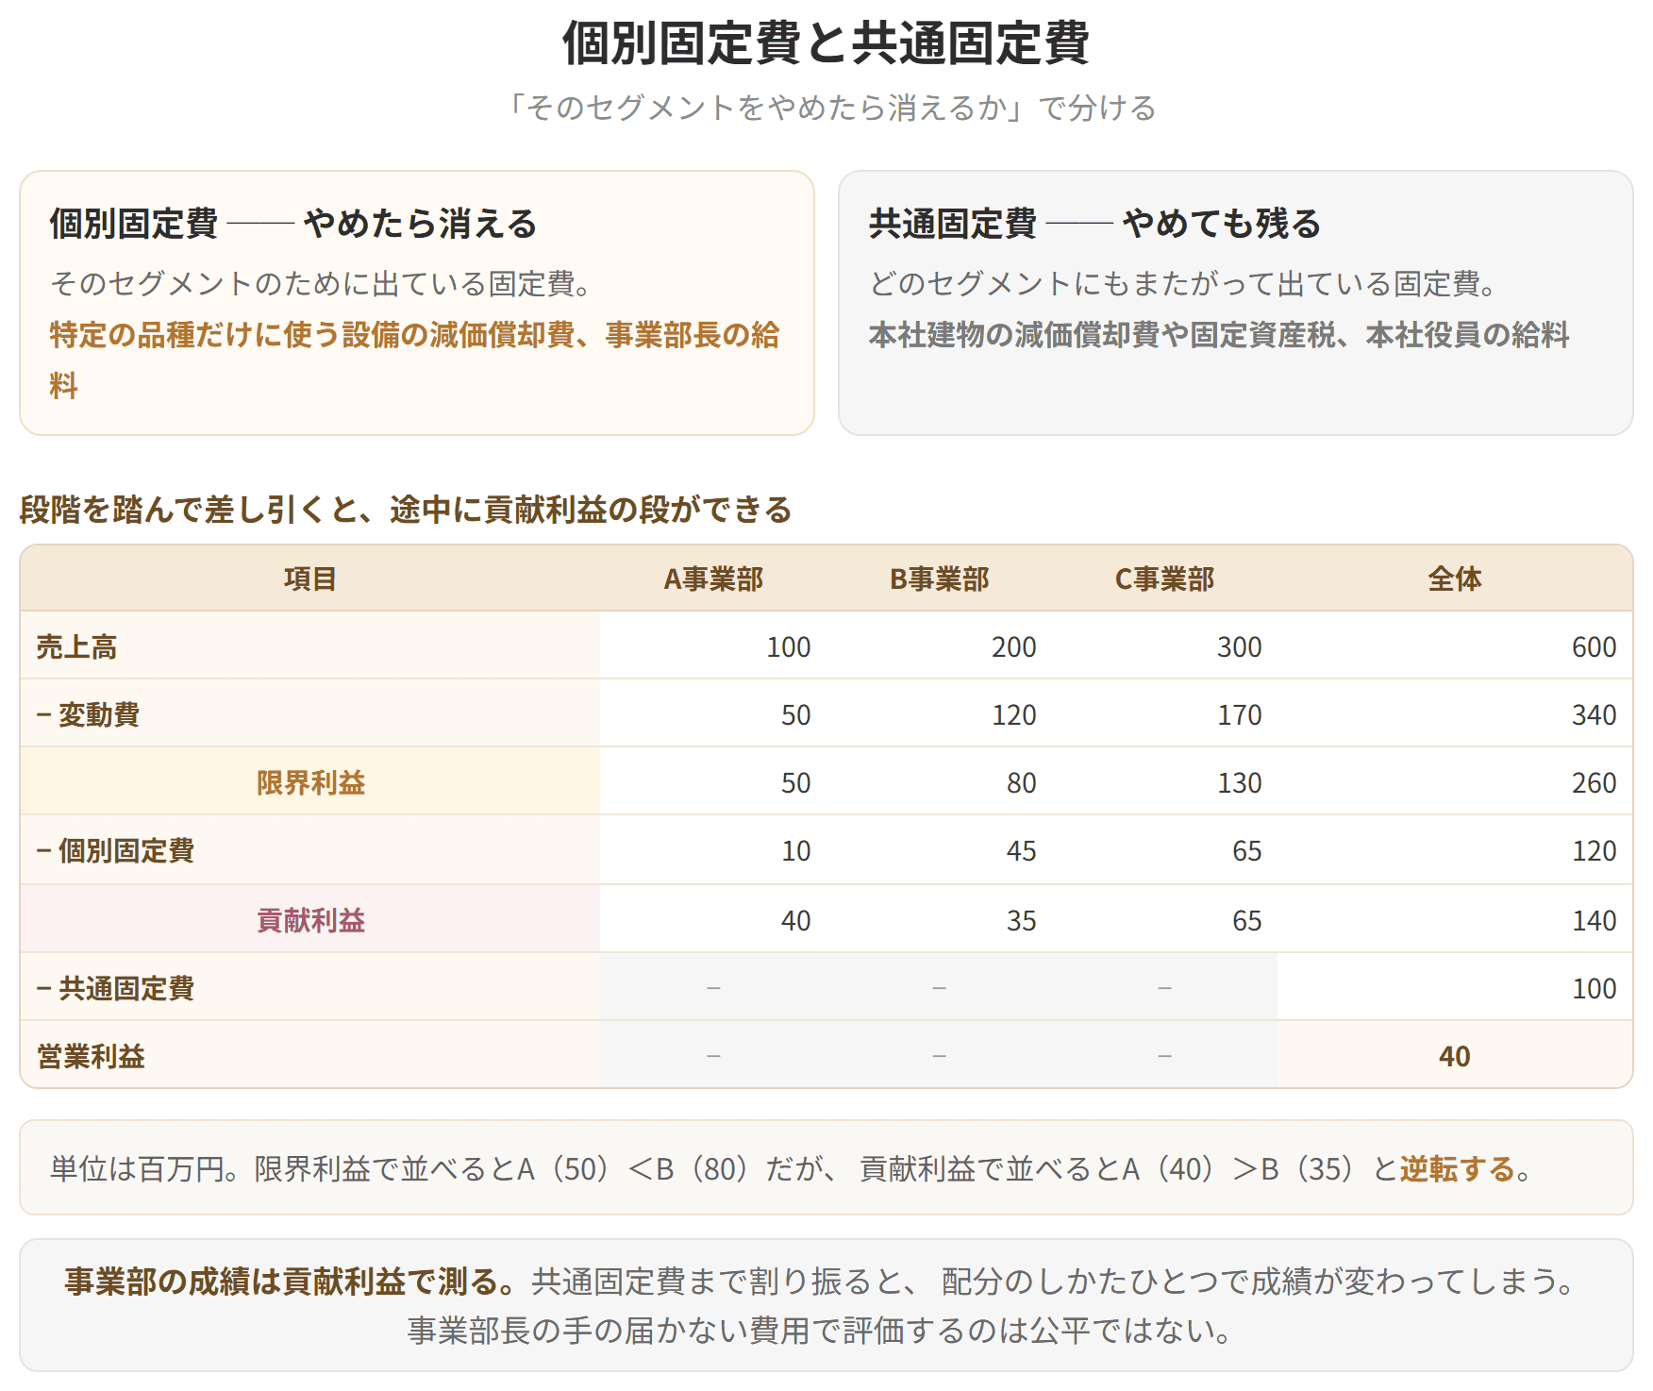
Task: Click the A事業部 column header
Action: coord(713,578)
